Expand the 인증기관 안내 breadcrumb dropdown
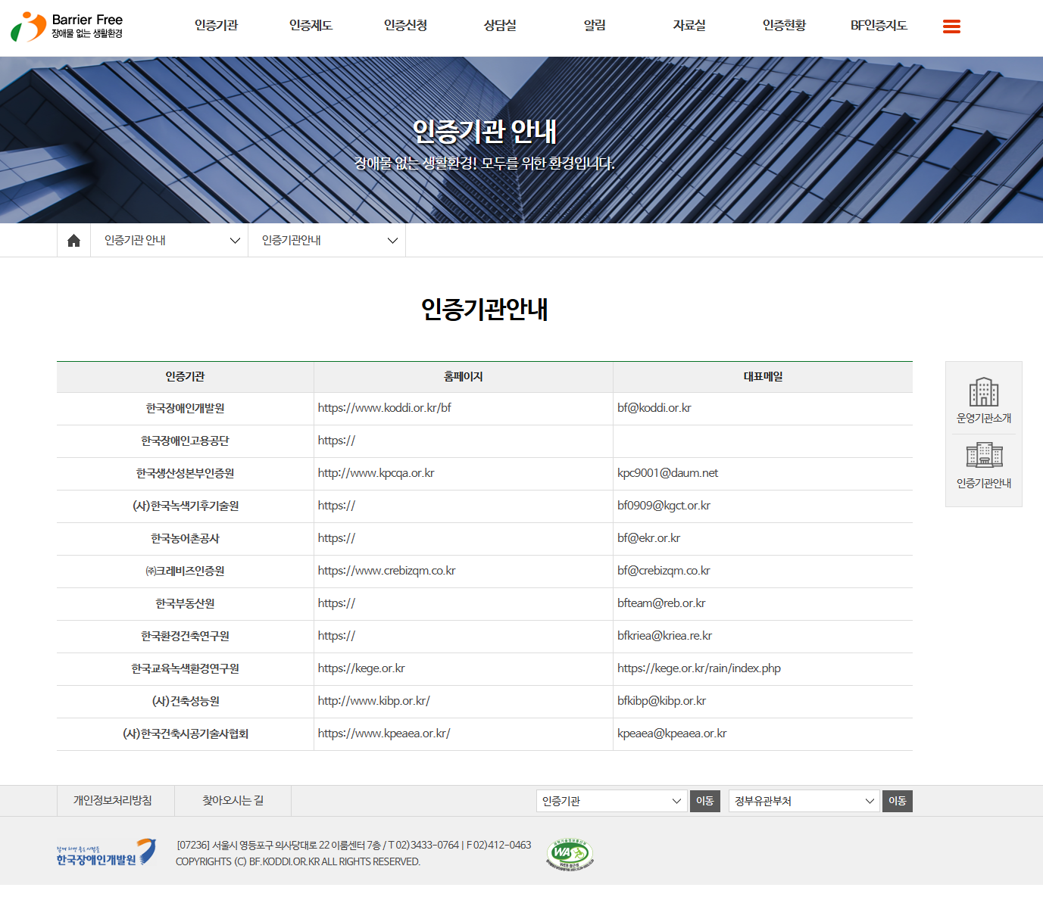The width and height of the screenshot is (1043, 897). (x=172, y=241)
